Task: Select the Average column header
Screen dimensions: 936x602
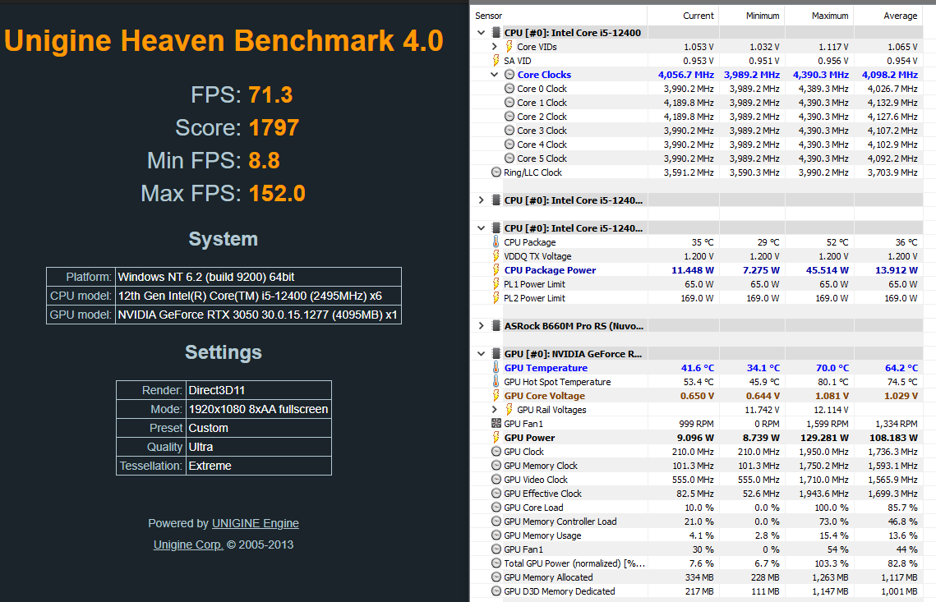Action: coord(888,16)
